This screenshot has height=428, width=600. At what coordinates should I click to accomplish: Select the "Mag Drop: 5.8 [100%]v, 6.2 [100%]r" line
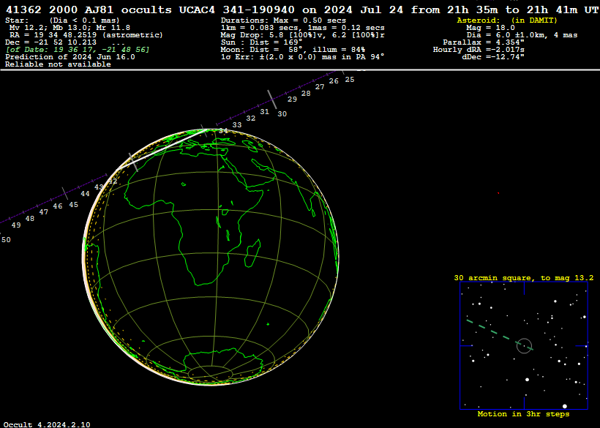point(303,35)
